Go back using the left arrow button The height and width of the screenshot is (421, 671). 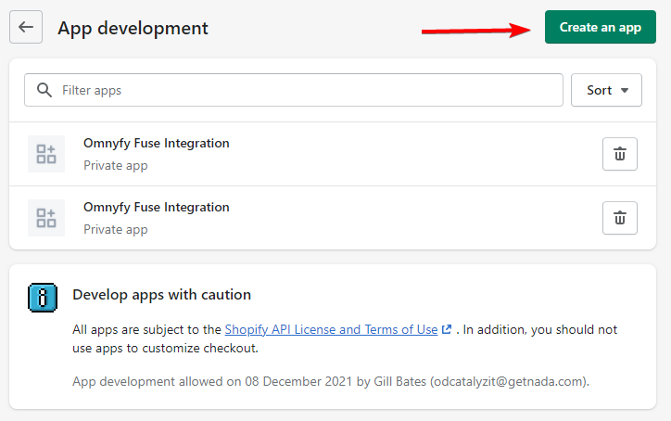(x=26, y=27)
